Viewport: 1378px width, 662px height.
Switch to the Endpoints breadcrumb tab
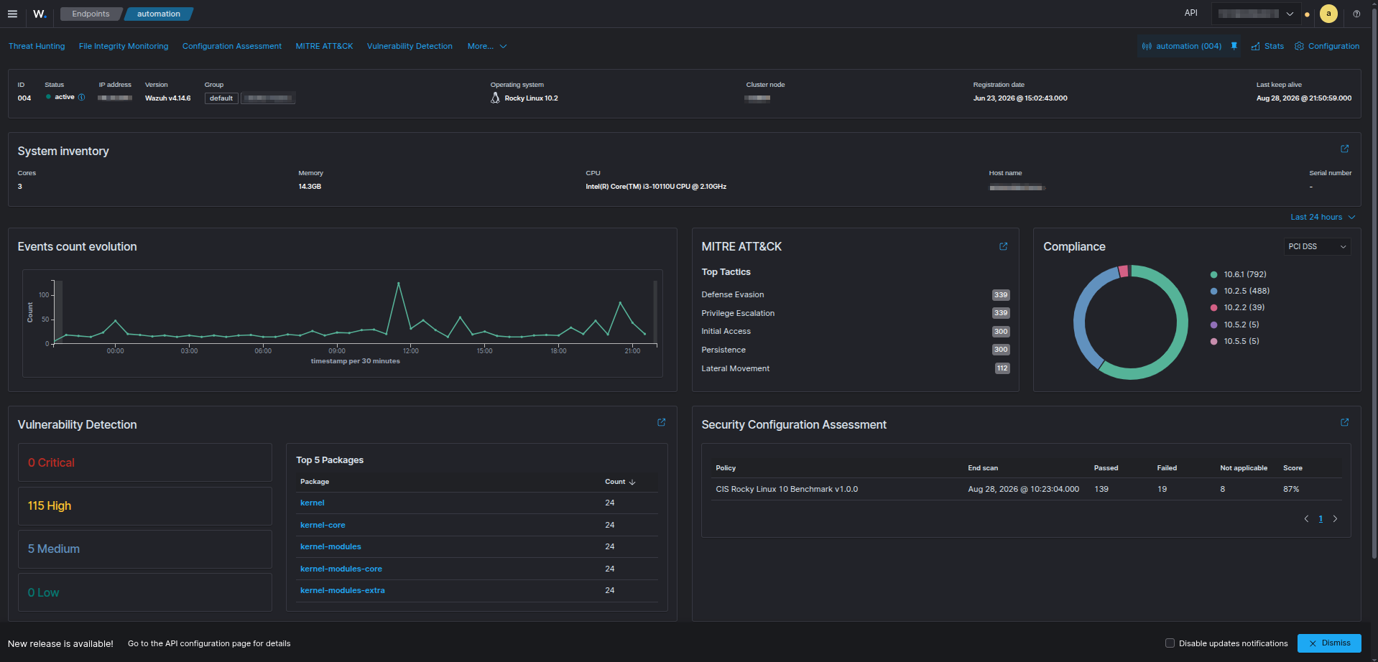(91, 14)
